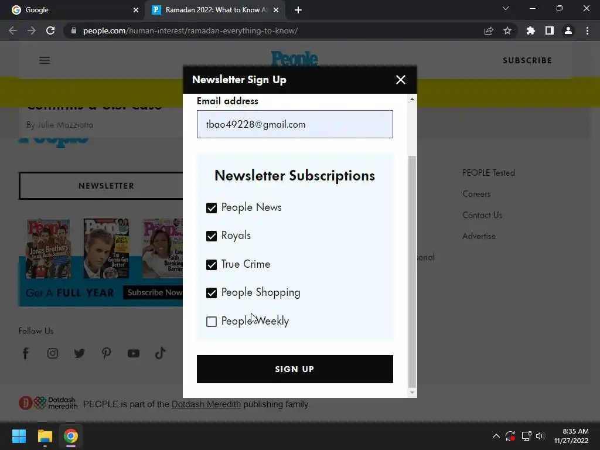Uncheck the People News checkbox

[x=211, y=208]
